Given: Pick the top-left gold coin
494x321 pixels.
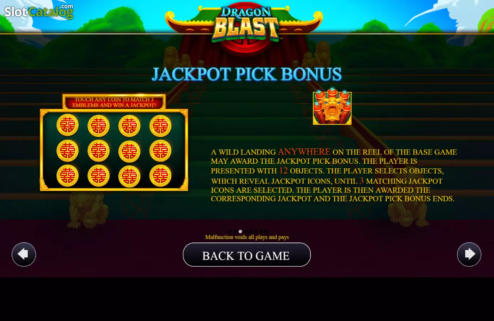Looking at the screenshot, I should pos(68,125).
